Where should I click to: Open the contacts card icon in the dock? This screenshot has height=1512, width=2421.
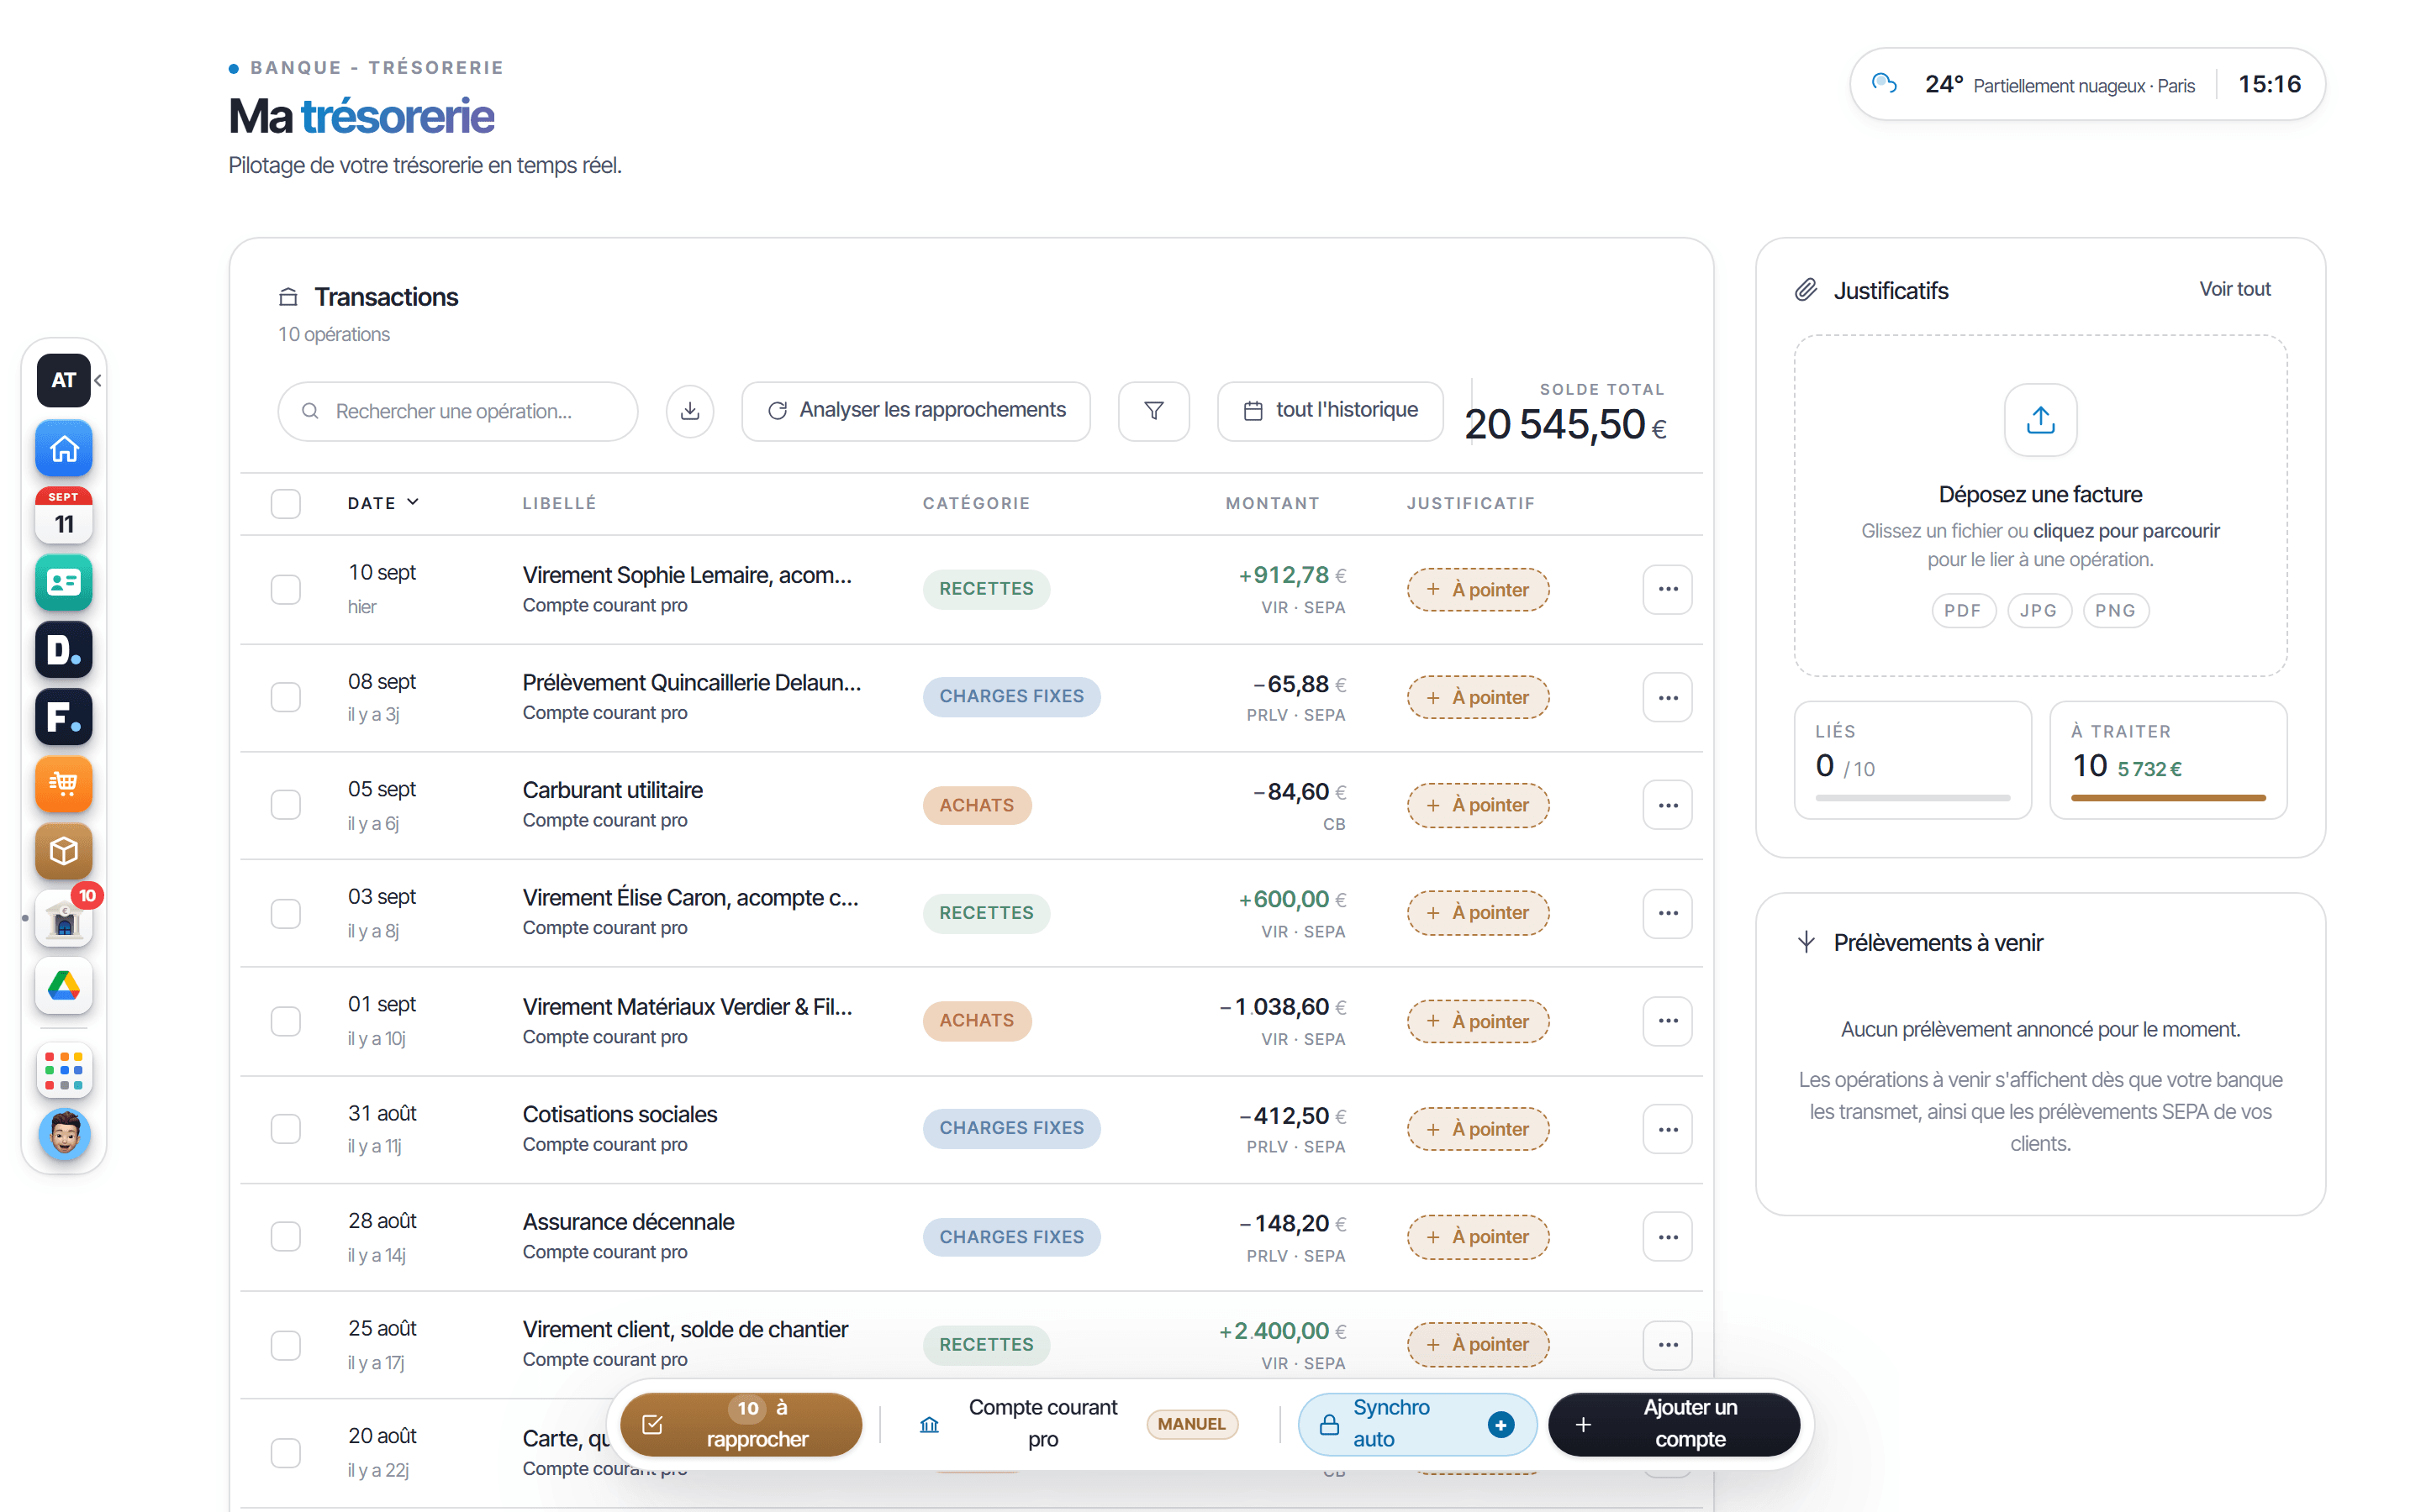64,582
